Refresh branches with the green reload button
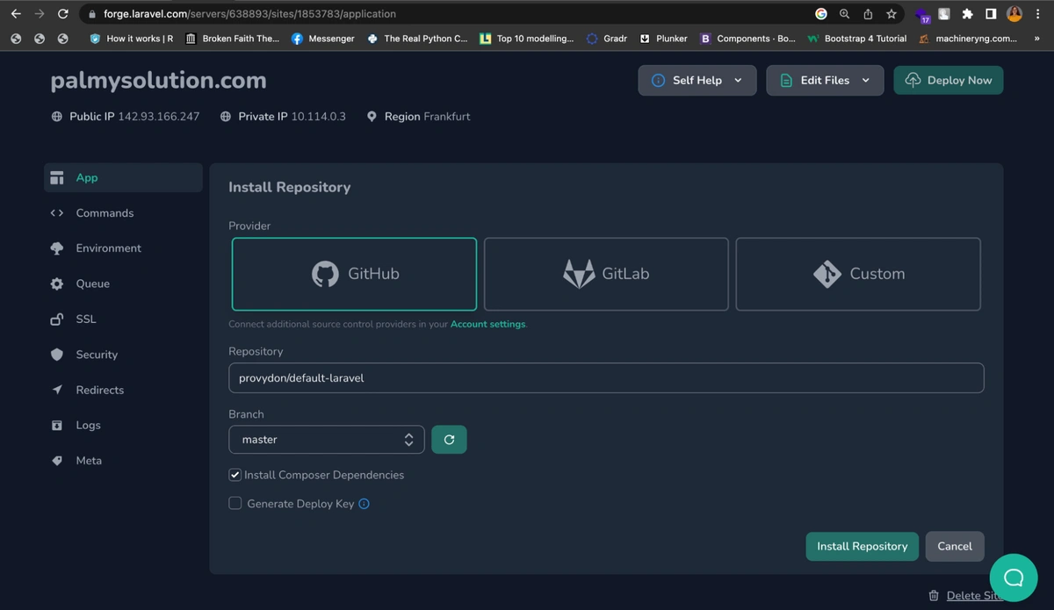The image size is (1054, 610). 449,440
